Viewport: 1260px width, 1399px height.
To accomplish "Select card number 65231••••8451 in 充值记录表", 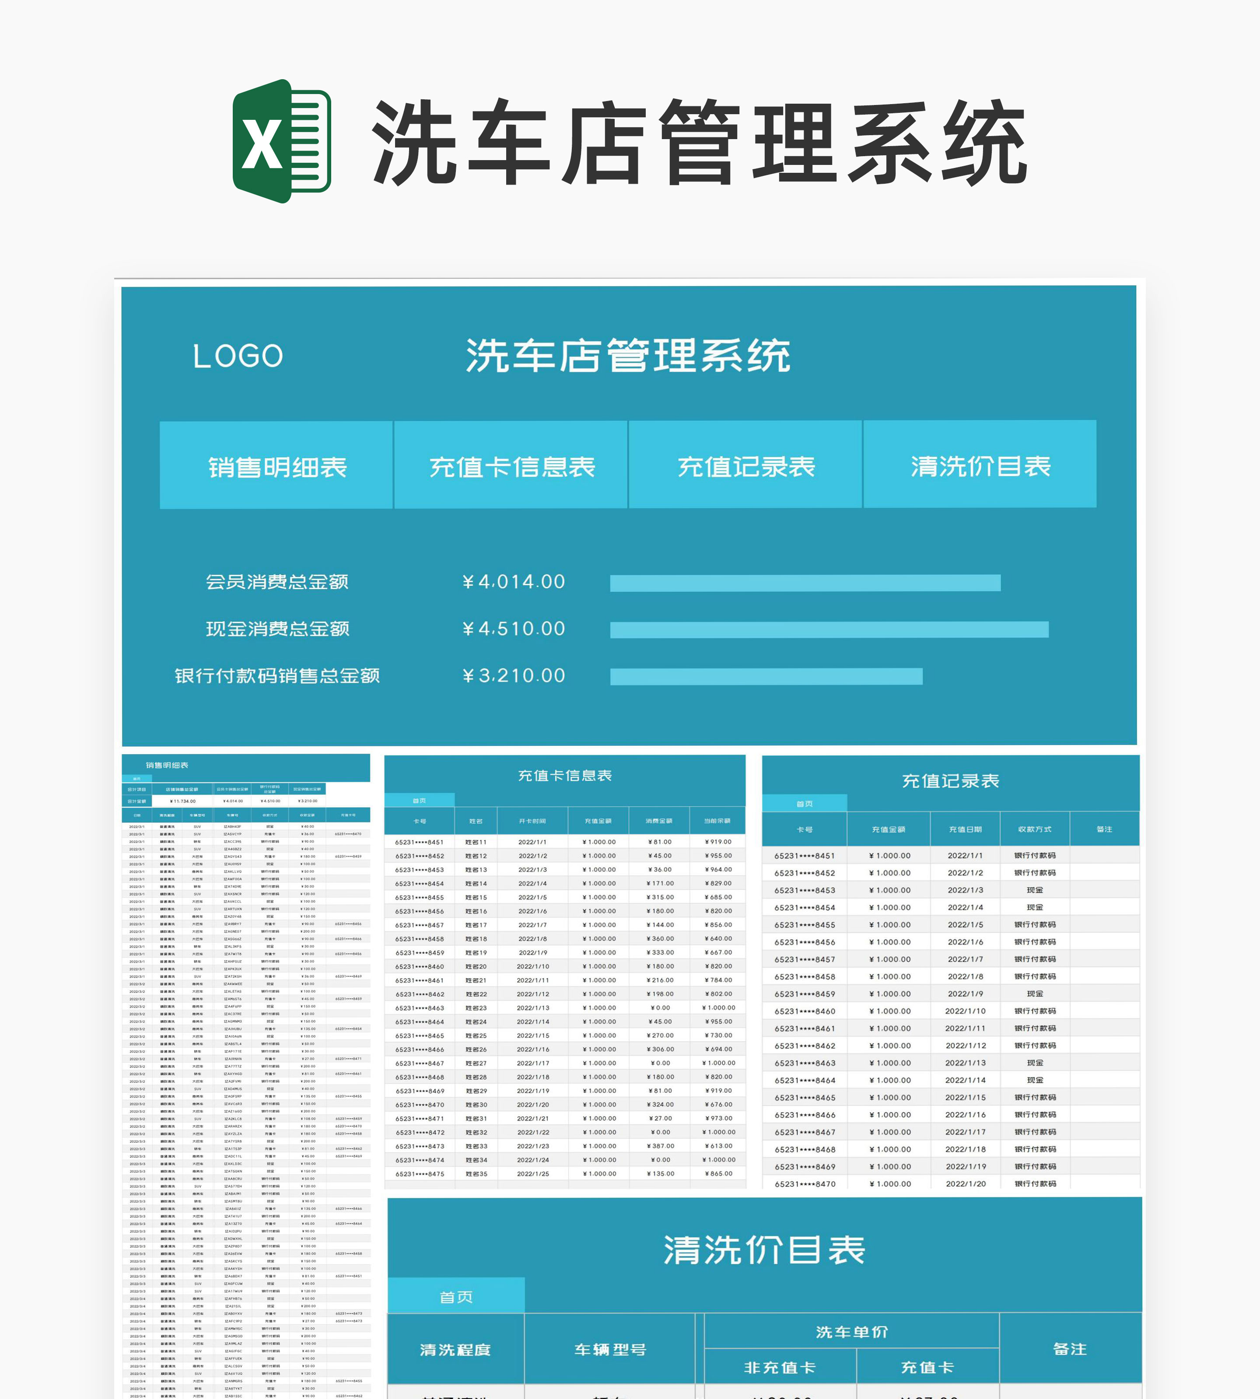I will pos(805,856).
